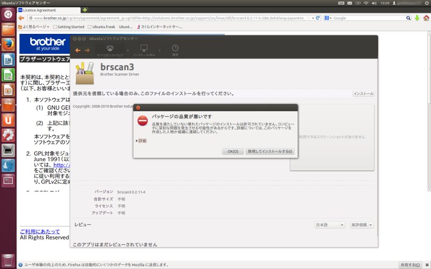This screenshot has width=431, height=269.
Task: Click the brscan3 package icon
Action: tap(85, 73)
